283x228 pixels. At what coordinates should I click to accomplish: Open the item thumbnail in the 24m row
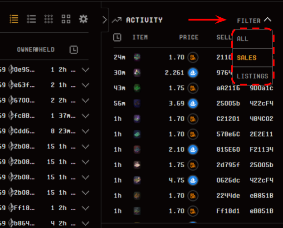[137, 57]
